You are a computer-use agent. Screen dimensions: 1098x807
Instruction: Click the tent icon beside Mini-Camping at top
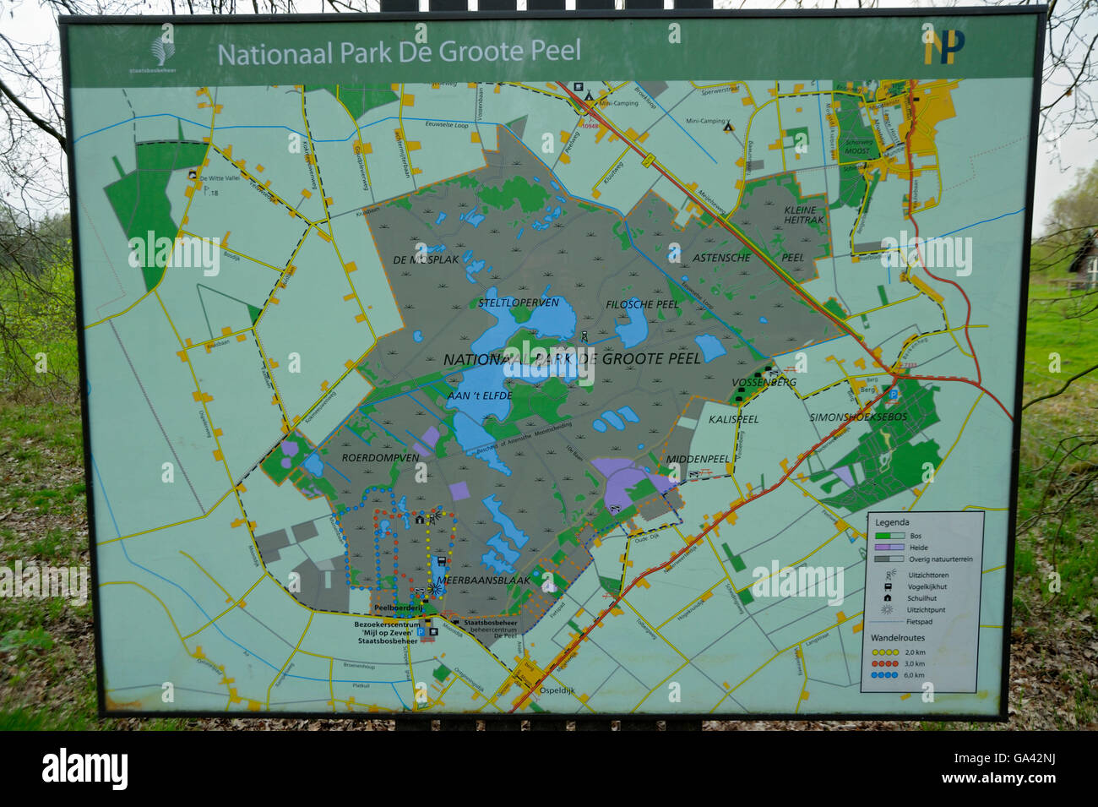click(588, 96)
